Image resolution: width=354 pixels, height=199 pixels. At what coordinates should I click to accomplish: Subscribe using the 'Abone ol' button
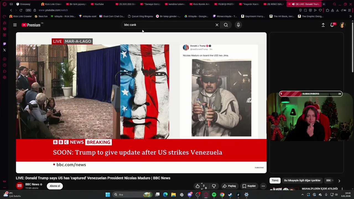[55, 186]
